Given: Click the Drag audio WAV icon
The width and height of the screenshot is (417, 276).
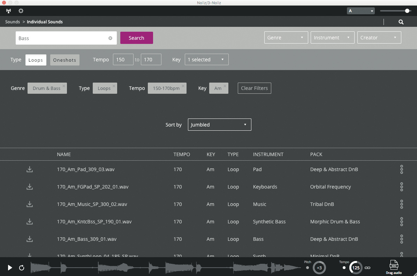Looking at the screenshot, I should 394,267.
